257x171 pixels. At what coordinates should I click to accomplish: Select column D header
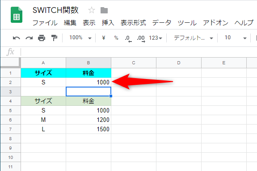pyautogui.click(x=179, y=63)
